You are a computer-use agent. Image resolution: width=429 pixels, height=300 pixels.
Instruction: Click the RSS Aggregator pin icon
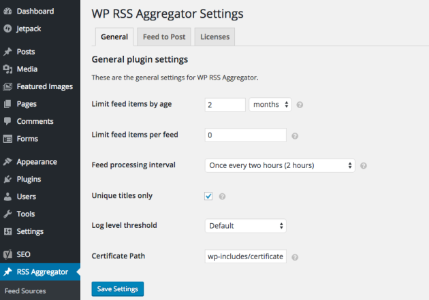pyautogui.click(x=7, y=272)
